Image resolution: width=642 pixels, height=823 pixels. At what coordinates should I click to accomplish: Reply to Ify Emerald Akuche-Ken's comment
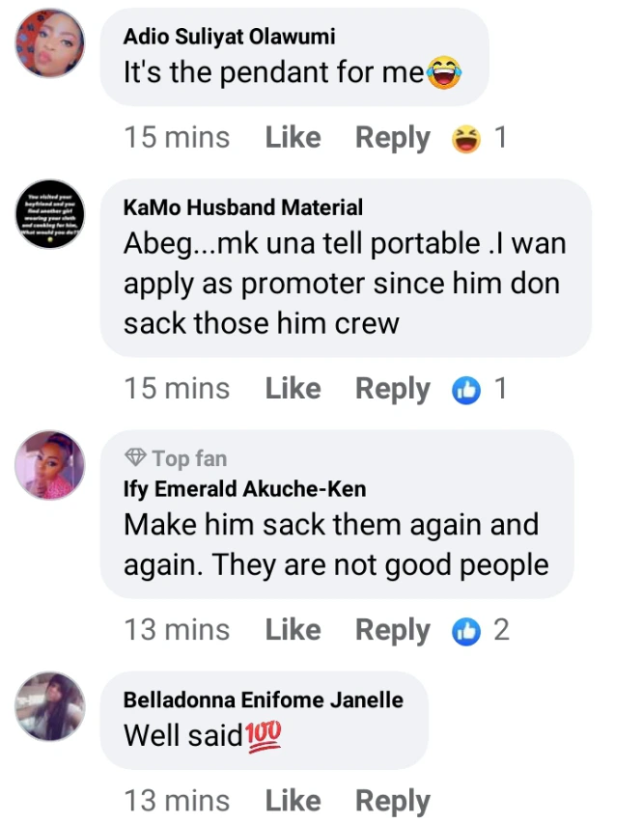(x=393, y=630)
